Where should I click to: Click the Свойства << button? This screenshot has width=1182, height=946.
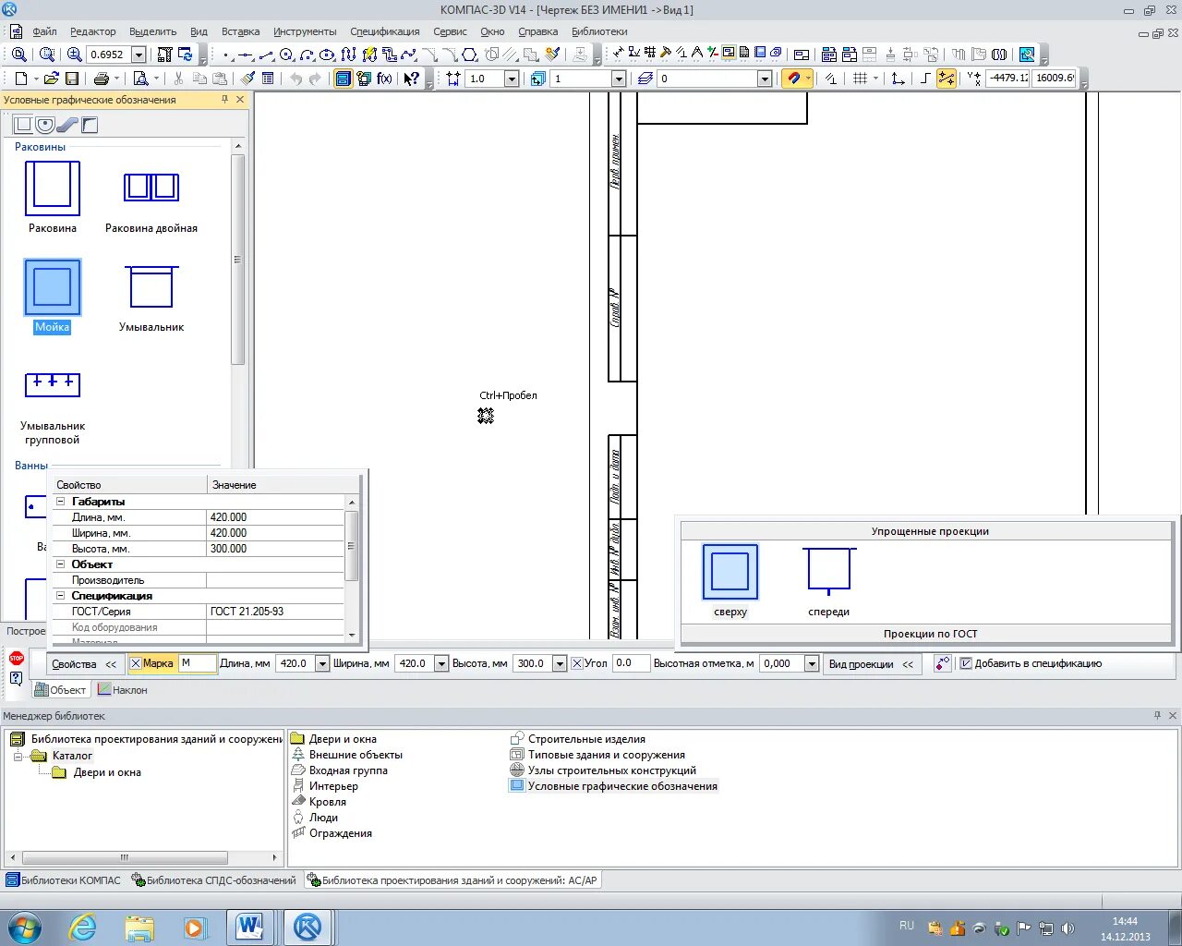pos(84,663)
